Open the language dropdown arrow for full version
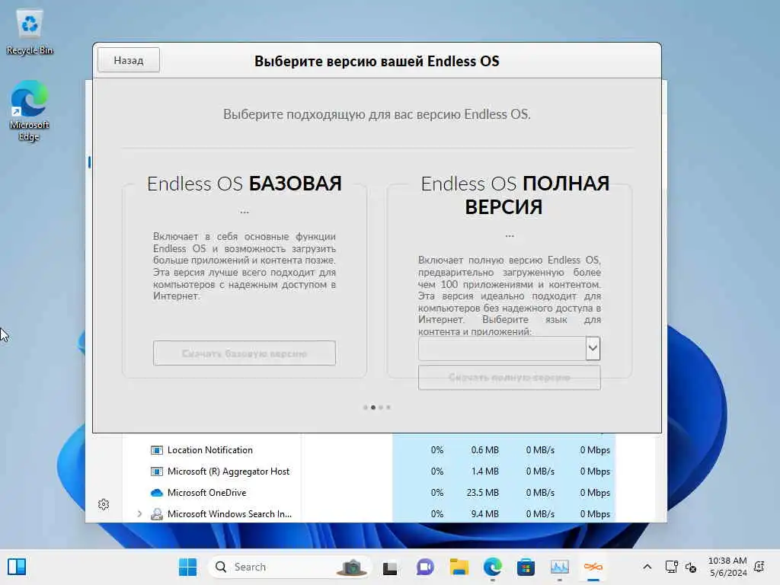 coord(593,348)
